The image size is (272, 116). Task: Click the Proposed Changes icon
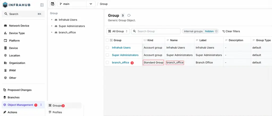(x=5, y=90)
